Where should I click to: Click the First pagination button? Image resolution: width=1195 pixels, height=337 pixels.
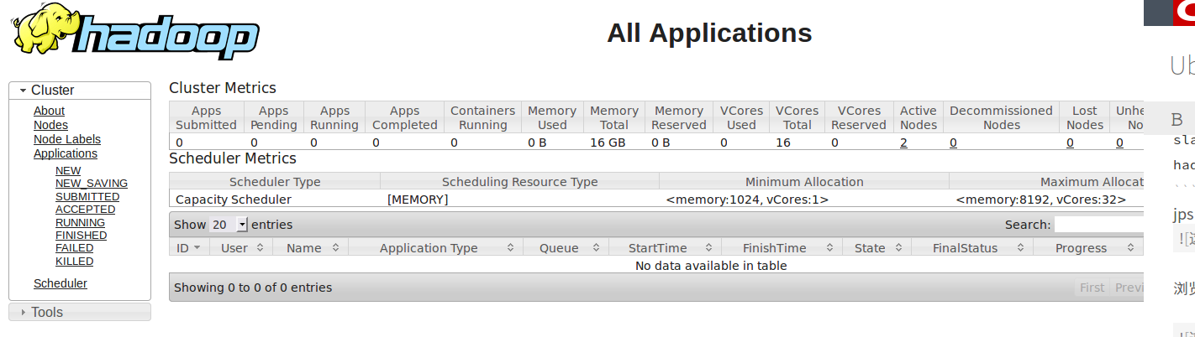click(x=1092, y=288)
